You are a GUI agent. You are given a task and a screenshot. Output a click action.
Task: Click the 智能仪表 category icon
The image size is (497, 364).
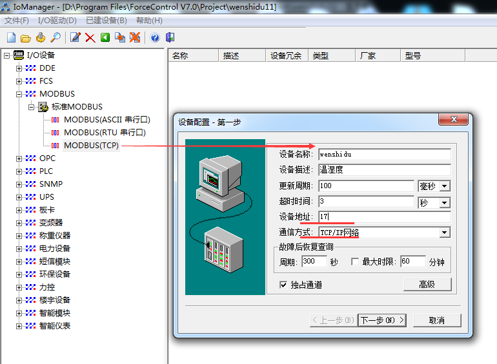(30, 326)
